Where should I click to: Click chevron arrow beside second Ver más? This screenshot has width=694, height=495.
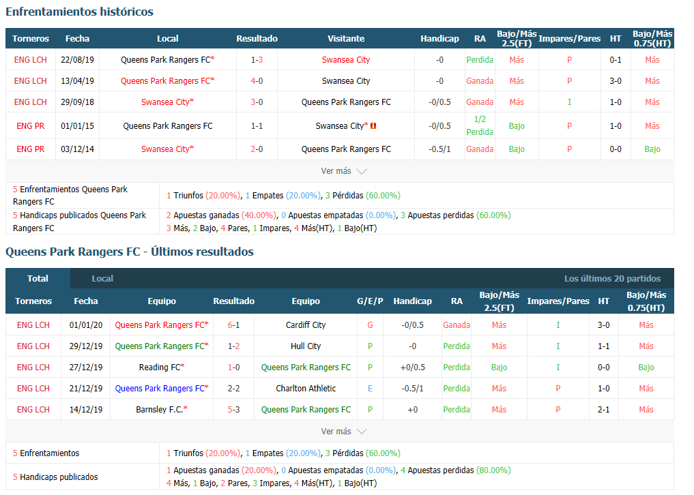362,432
